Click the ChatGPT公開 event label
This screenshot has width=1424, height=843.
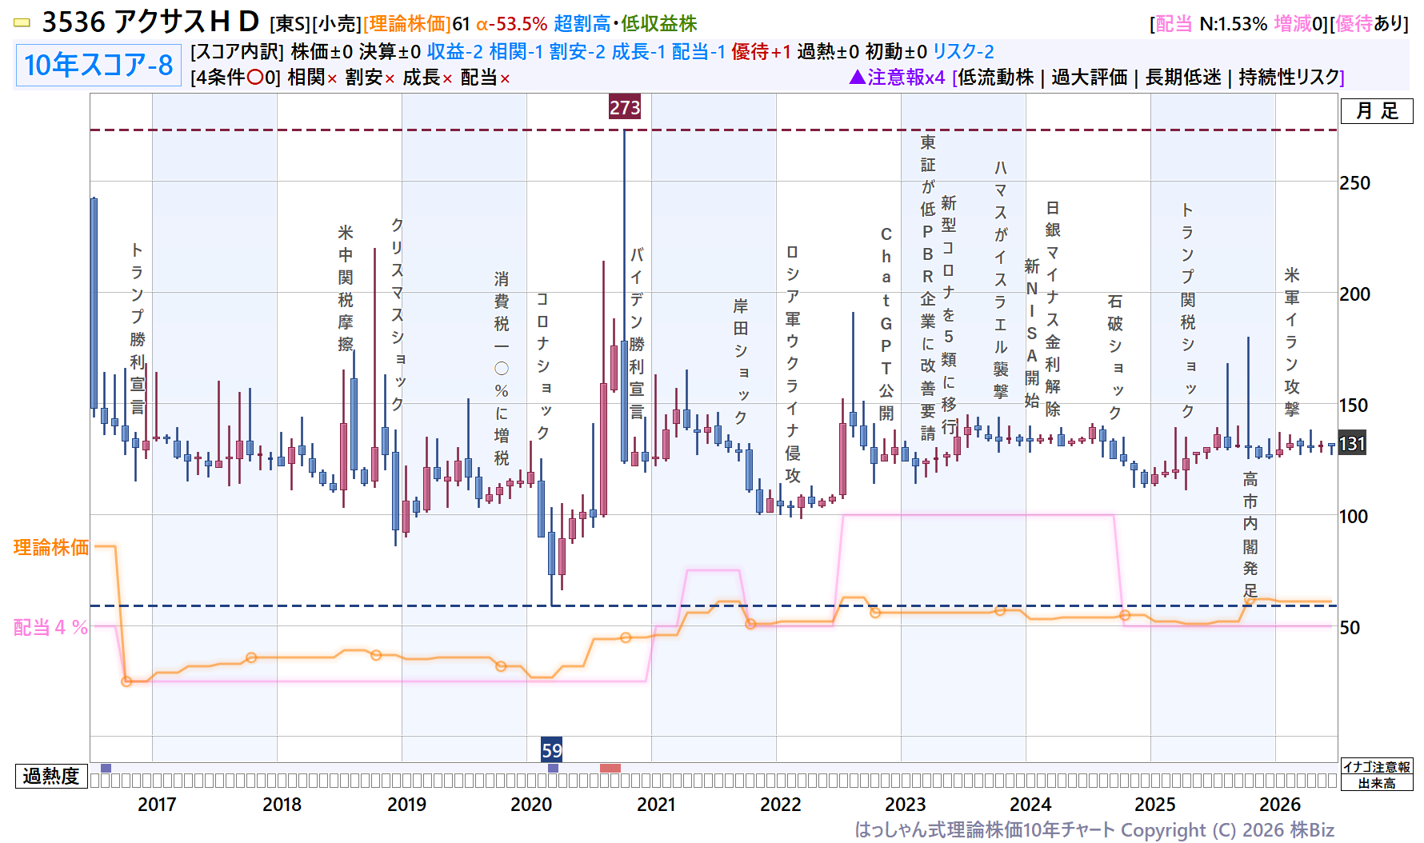point(886,323)
